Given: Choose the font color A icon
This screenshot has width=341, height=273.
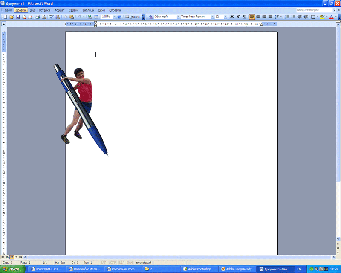Looking at the screenshot, I should click(332, 17).
